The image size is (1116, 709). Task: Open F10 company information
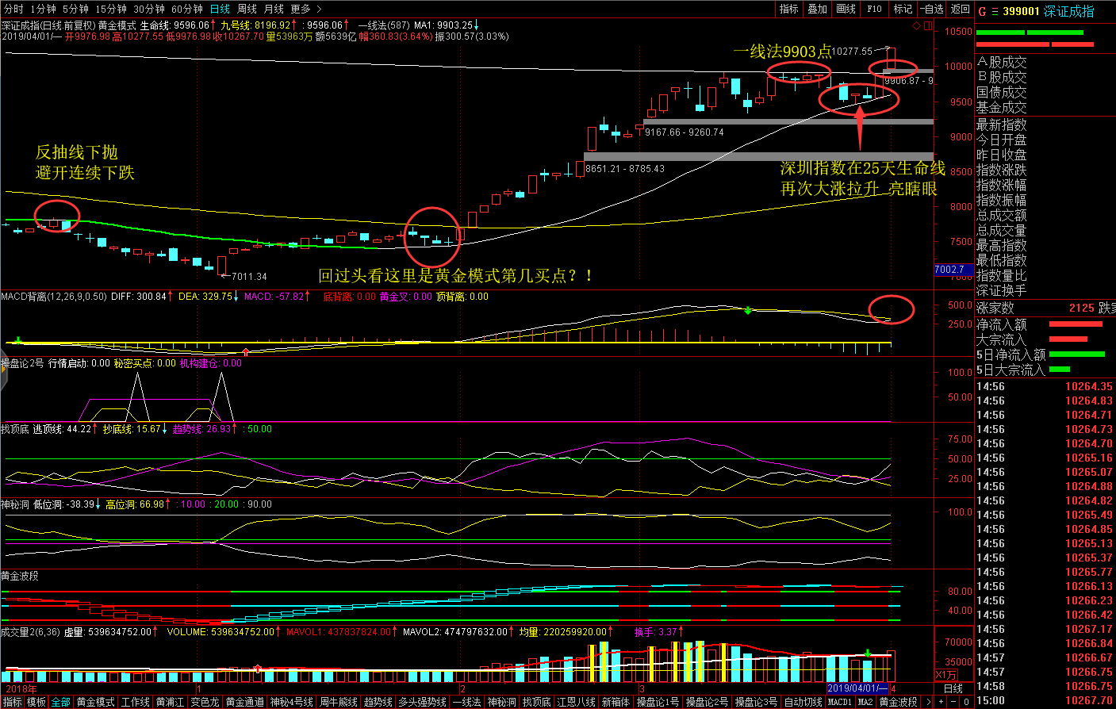point(874,9)
